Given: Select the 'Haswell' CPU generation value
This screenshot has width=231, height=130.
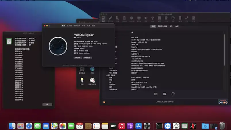Looking at the screenshot, I should (x=134, y=51).
